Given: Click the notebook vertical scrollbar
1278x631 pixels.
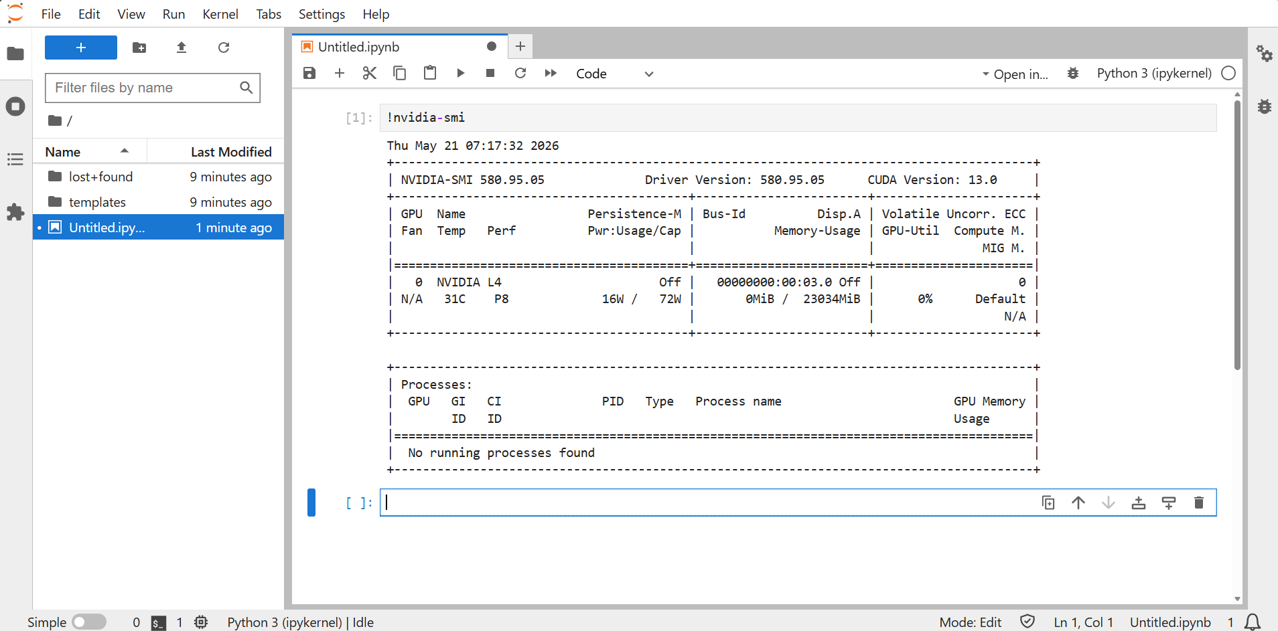Looking at the screenshot, I should pos(1237,234).
